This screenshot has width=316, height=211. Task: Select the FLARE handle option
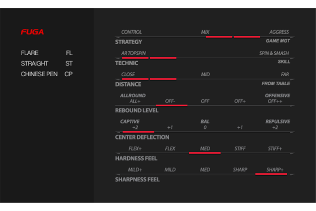click(x=30, y=53)
